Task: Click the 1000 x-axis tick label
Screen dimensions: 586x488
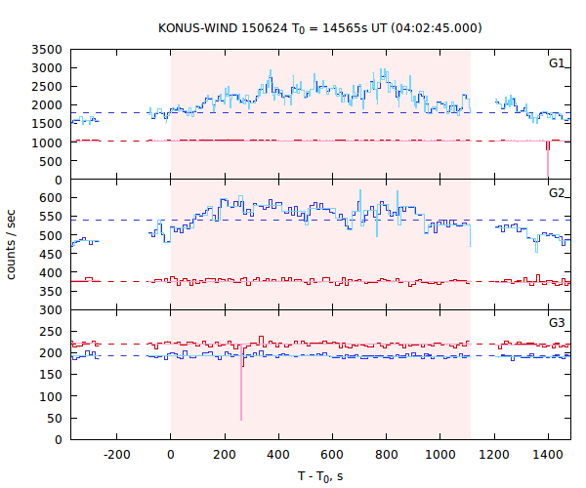Action: click(x=440, y=455)
